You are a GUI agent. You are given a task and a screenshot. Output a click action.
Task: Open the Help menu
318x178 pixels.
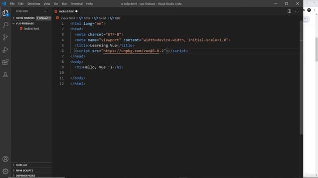click(89, 3)
